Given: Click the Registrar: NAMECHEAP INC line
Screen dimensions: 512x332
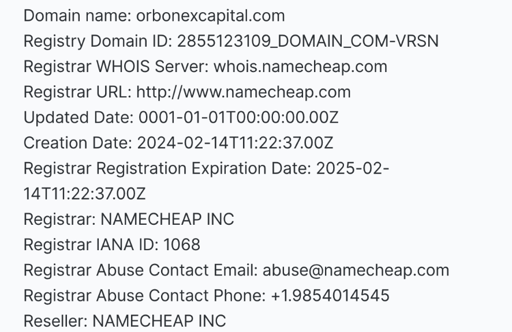Looking at the screenshot, I should pos(129,220).
